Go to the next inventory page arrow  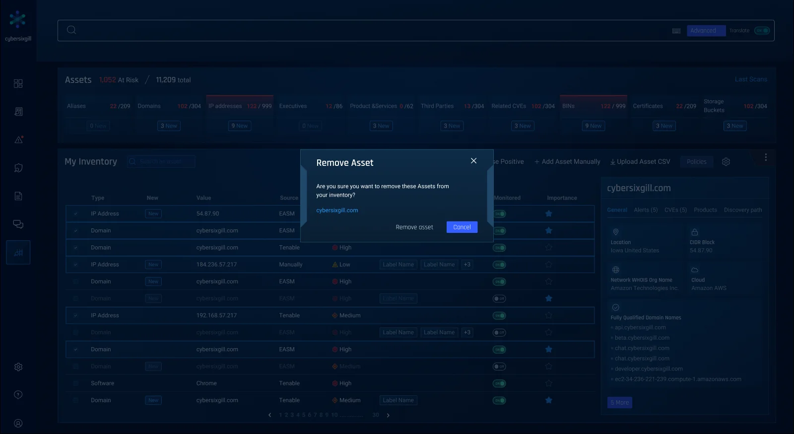click(388, 415)
